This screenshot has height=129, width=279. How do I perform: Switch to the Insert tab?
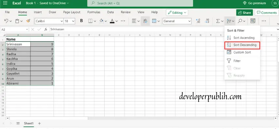(38, 12)
